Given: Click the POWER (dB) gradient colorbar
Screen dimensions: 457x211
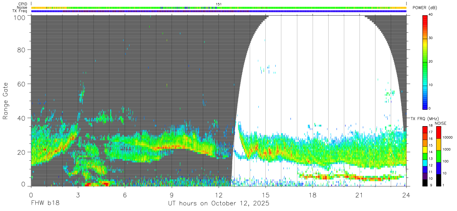Looking at the screenshot, I should click(425, 62).
